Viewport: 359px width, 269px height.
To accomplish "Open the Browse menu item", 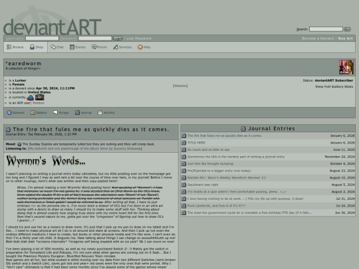I will click(15, 47).
